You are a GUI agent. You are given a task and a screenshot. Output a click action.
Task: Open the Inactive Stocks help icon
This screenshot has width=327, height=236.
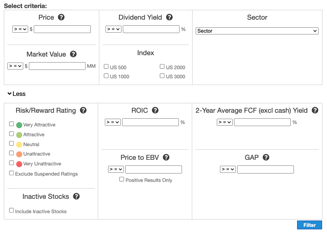click(x=76, y=196)
